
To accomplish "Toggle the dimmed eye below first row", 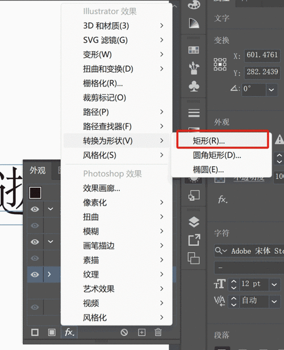I will point(35,225).
